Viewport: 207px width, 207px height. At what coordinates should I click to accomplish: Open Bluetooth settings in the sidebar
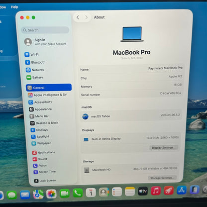point(35,62)
